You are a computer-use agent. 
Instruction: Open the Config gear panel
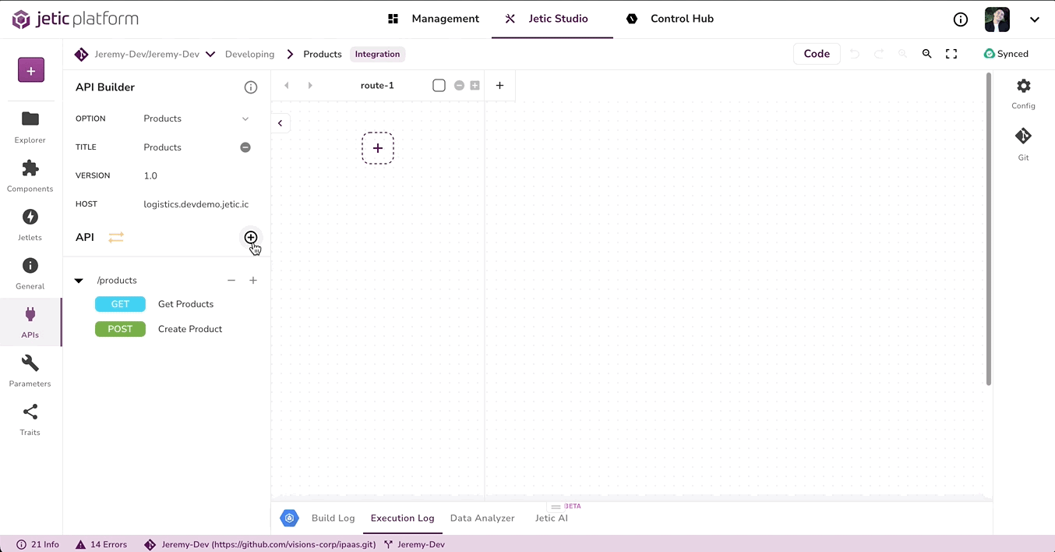(x=1023, y=94)
